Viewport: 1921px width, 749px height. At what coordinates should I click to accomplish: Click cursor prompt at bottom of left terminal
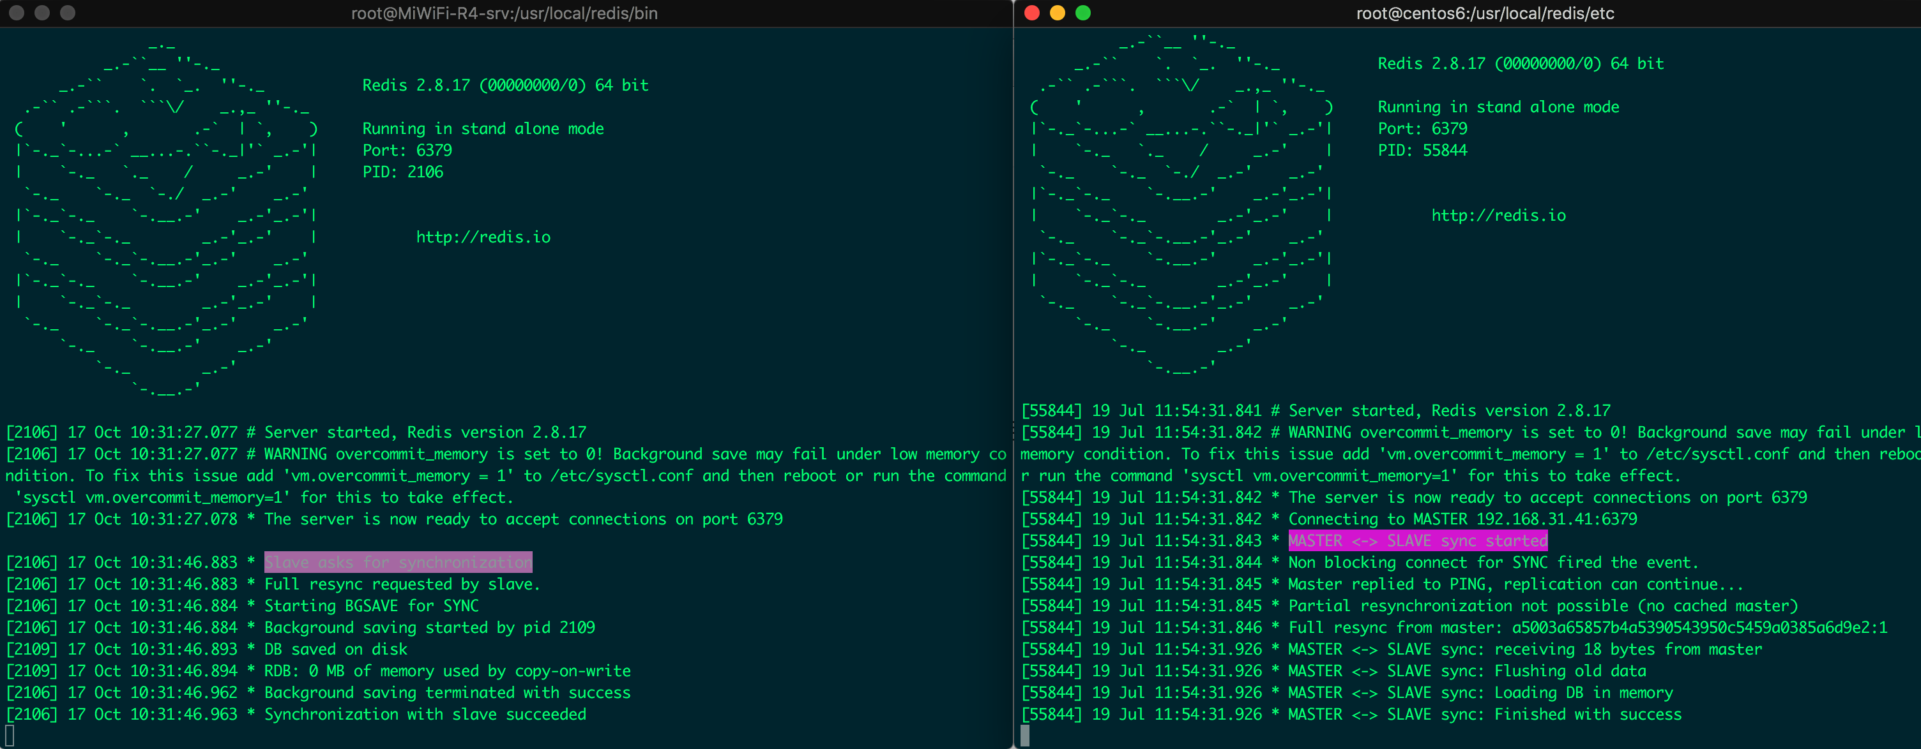click(x=10, y=736)
